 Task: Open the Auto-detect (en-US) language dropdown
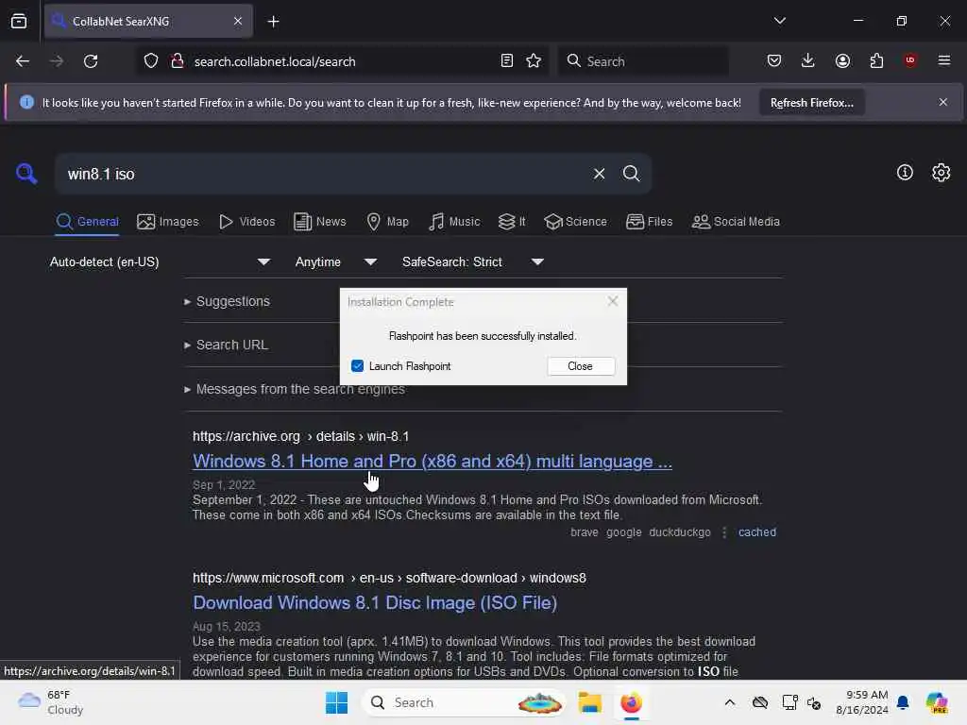tap(160, 262)
